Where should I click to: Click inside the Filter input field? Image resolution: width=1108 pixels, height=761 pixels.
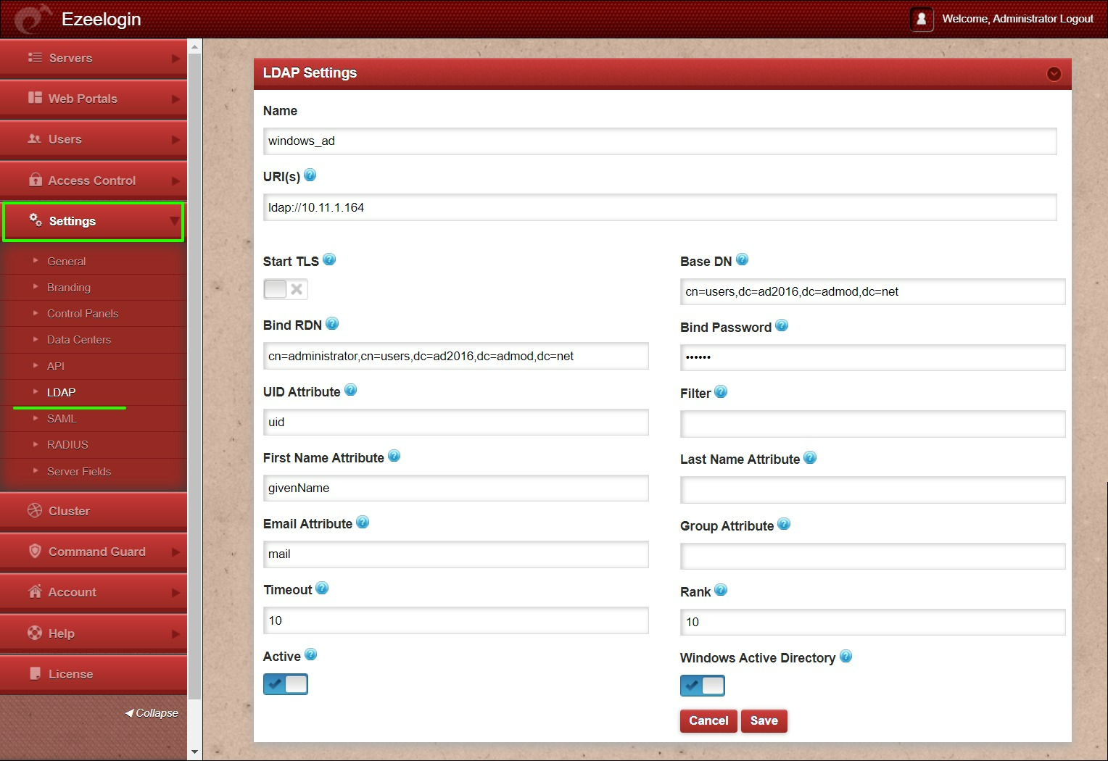pyautogui.click(x=872, y=423)
